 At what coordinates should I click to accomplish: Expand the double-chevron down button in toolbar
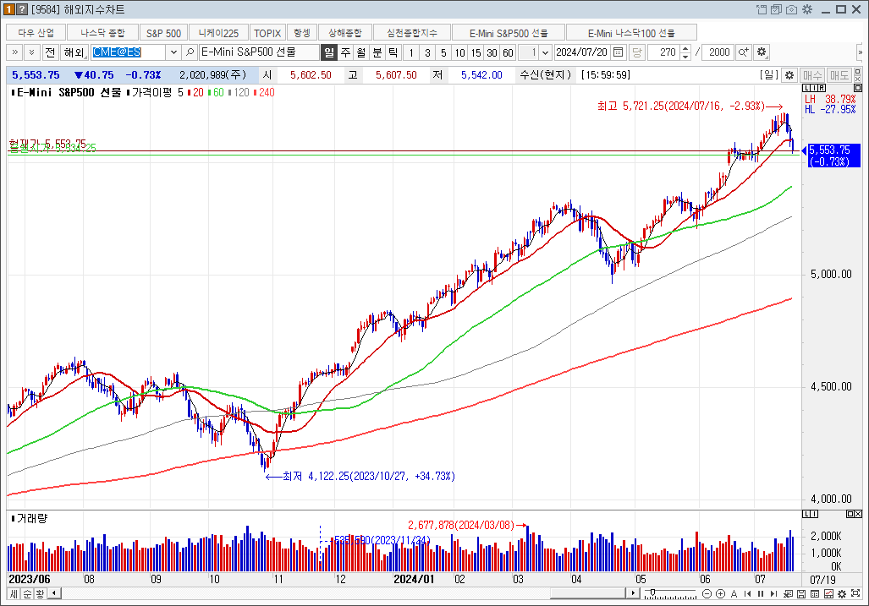pos(31,52)
